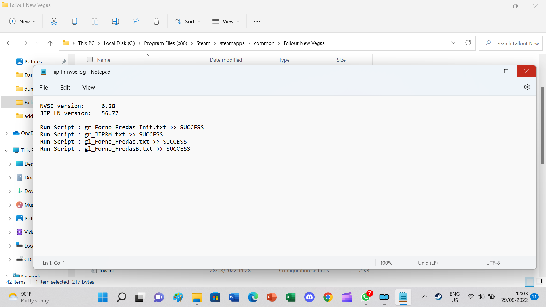Toggle the select-all checkbox beside Name

tap(90, 59)
